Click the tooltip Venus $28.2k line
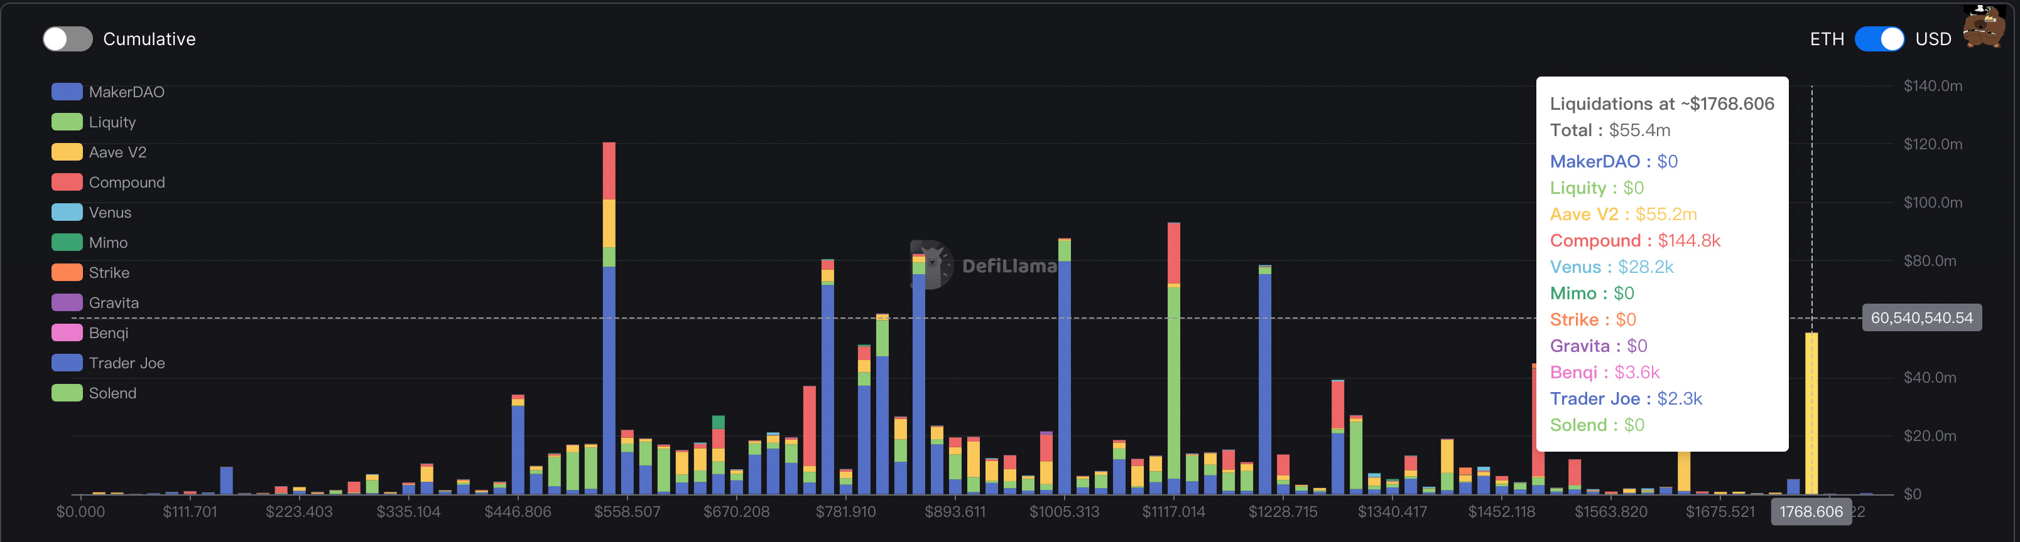The width and height of the screenshot is (2020, 542). click(x=1612, y=267)
